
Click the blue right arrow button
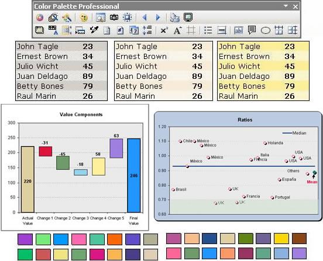pos(158,18)
